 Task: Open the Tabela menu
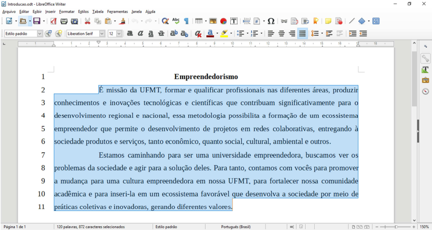point(98,11)
